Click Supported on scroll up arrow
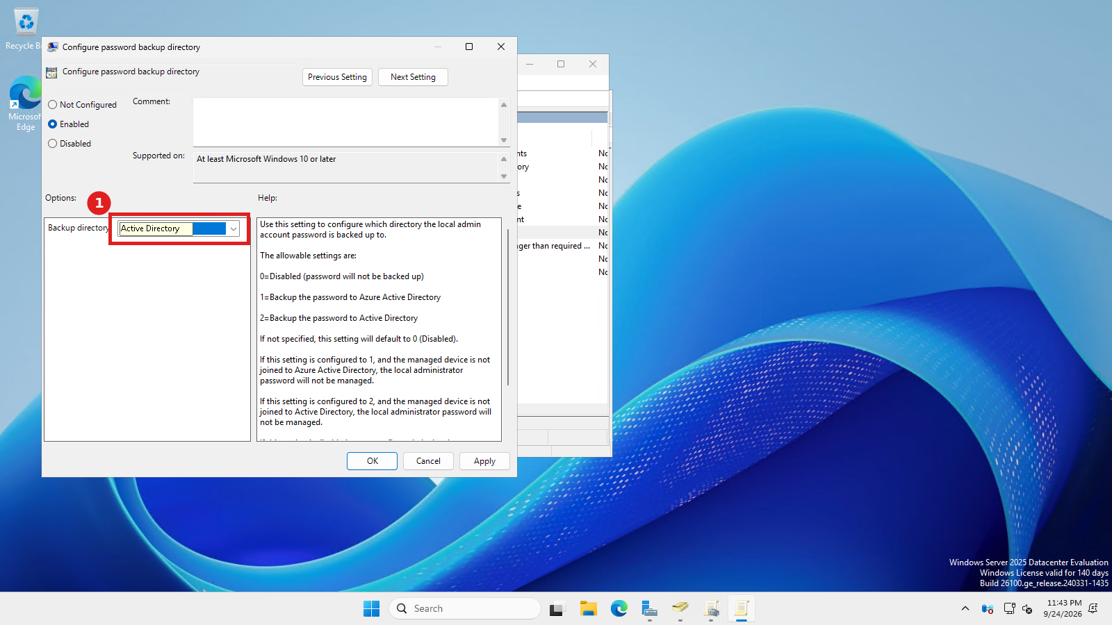1112x625 pixels. pyautogui.click(x=504, y=159)
